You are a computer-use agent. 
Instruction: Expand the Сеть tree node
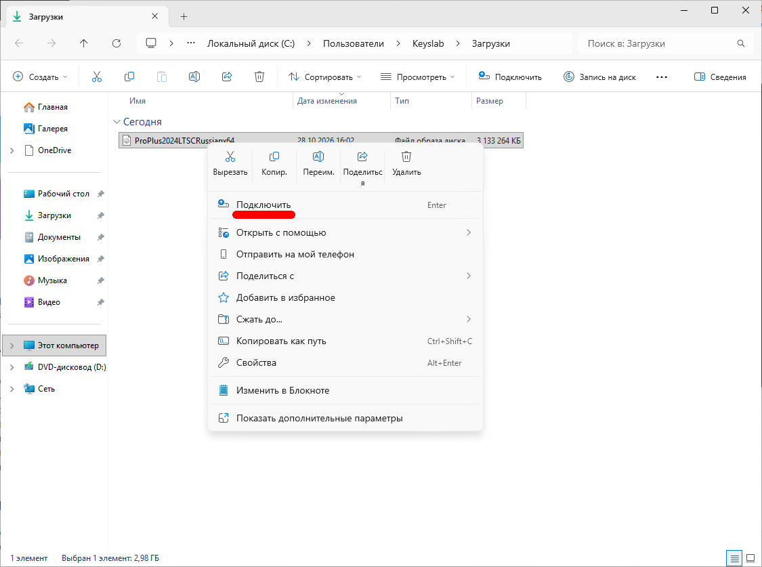tap(12, 389)
